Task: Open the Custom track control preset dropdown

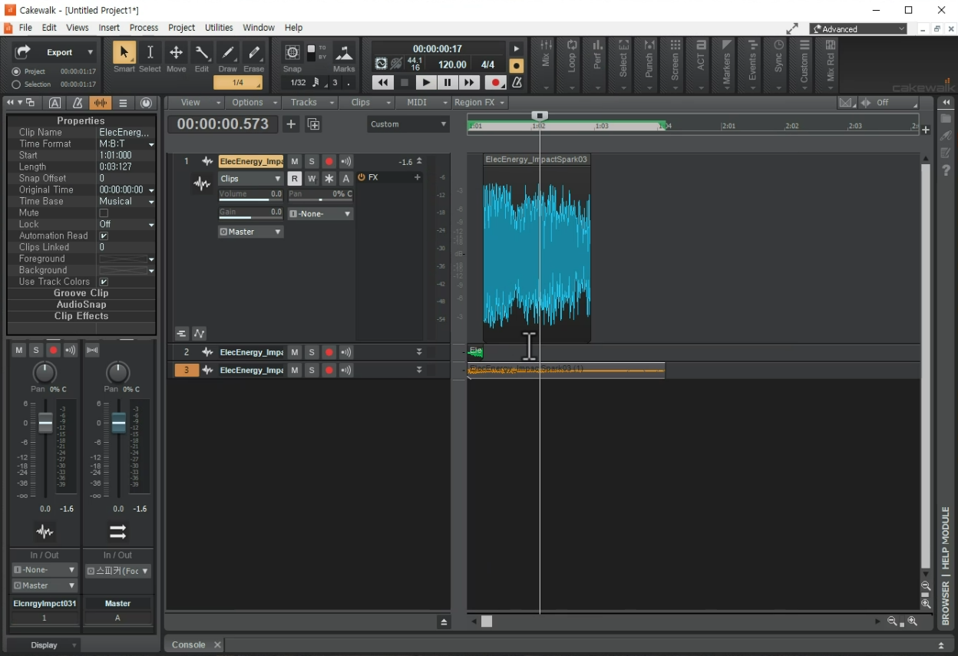Action: pos(408,124)
